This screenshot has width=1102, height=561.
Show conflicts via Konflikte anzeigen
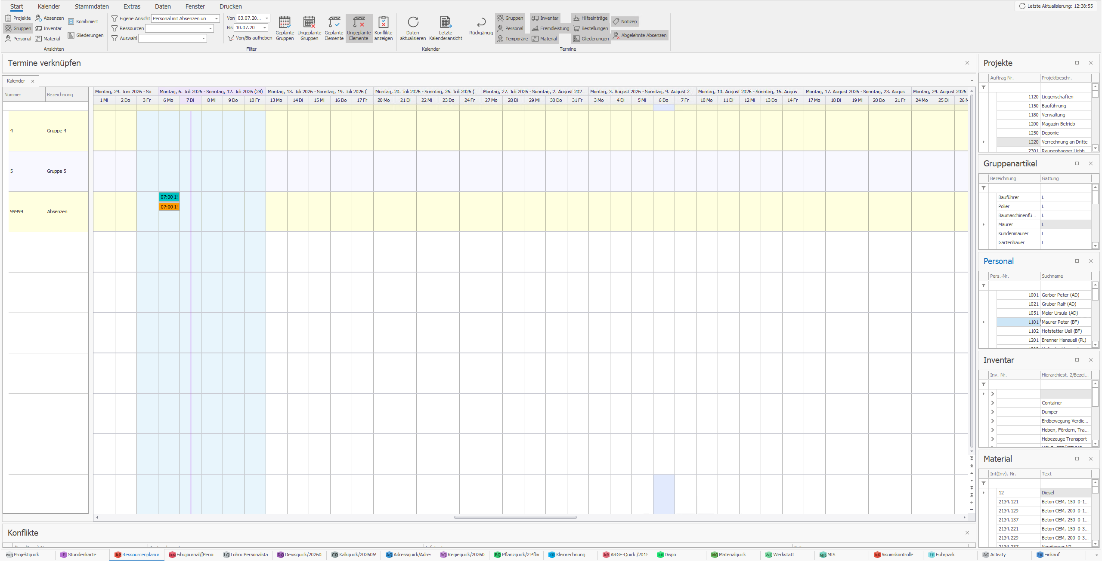coord(383,28)
